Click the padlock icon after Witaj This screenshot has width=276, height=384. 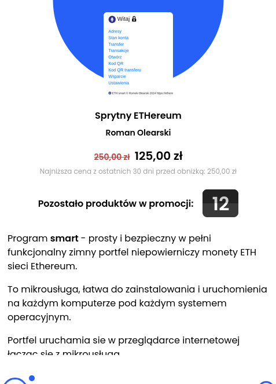[134, 19]
